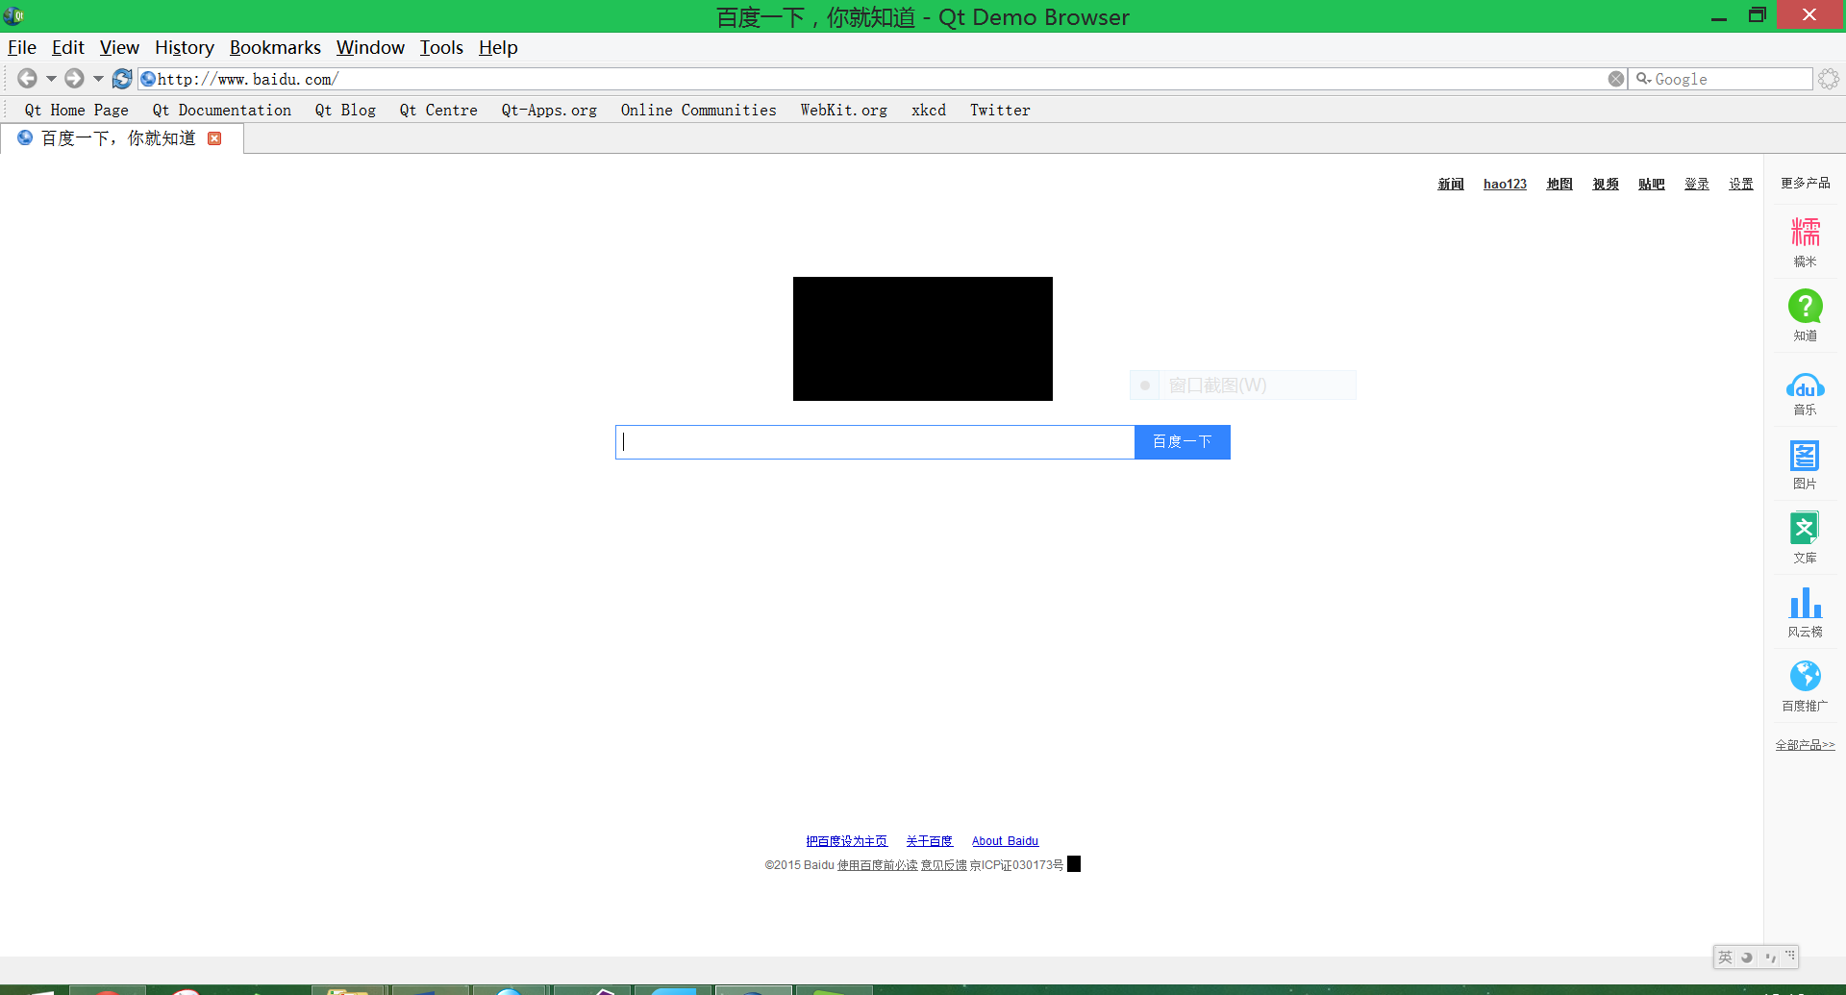The height and width of the screenshot is (995, 1846).
Task: Clear the URL address bar
Action: (1616, 79)
